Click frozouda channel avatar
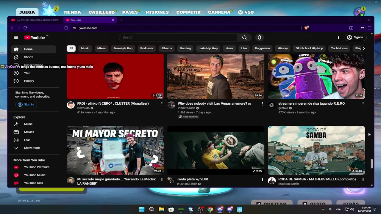This screenshot has width=381, height=214. 71,105
